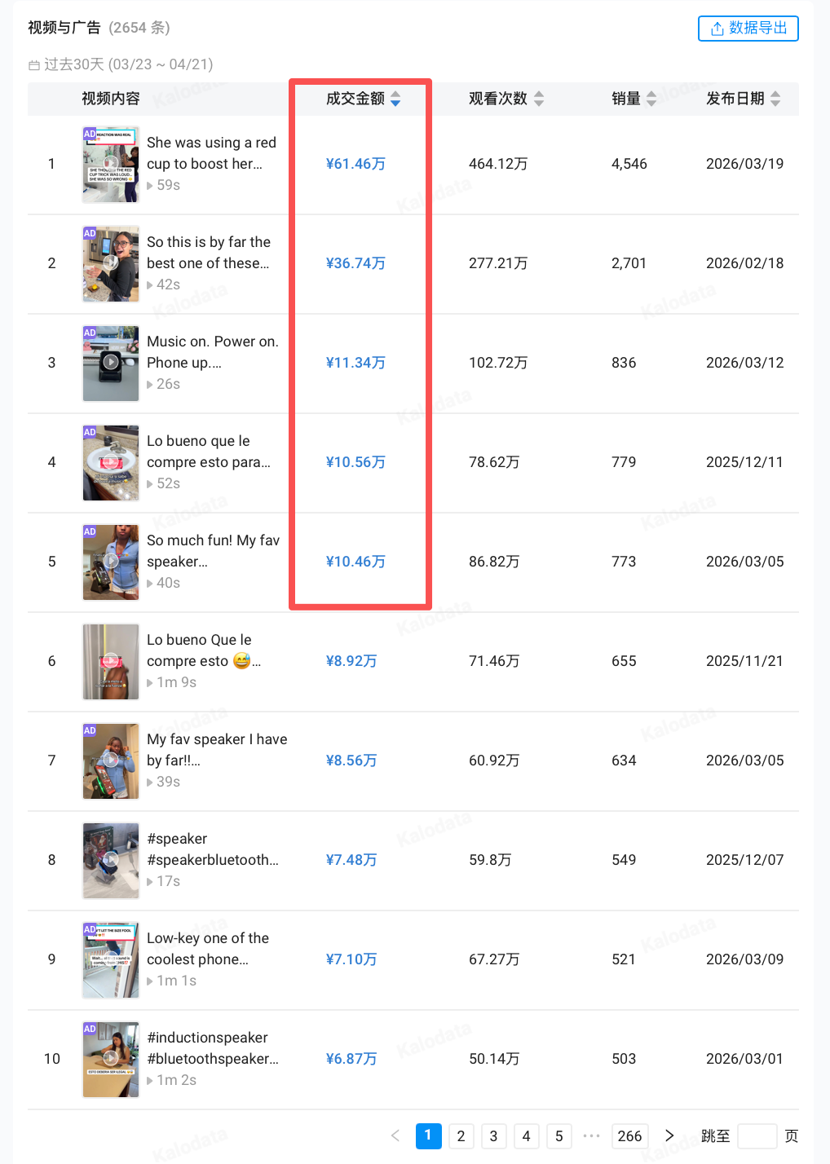Image resolution: width=830 pixels, height=1164 pixels.
Task: Click revenue amount ¥61.46万
Action: tap(355, 164)
